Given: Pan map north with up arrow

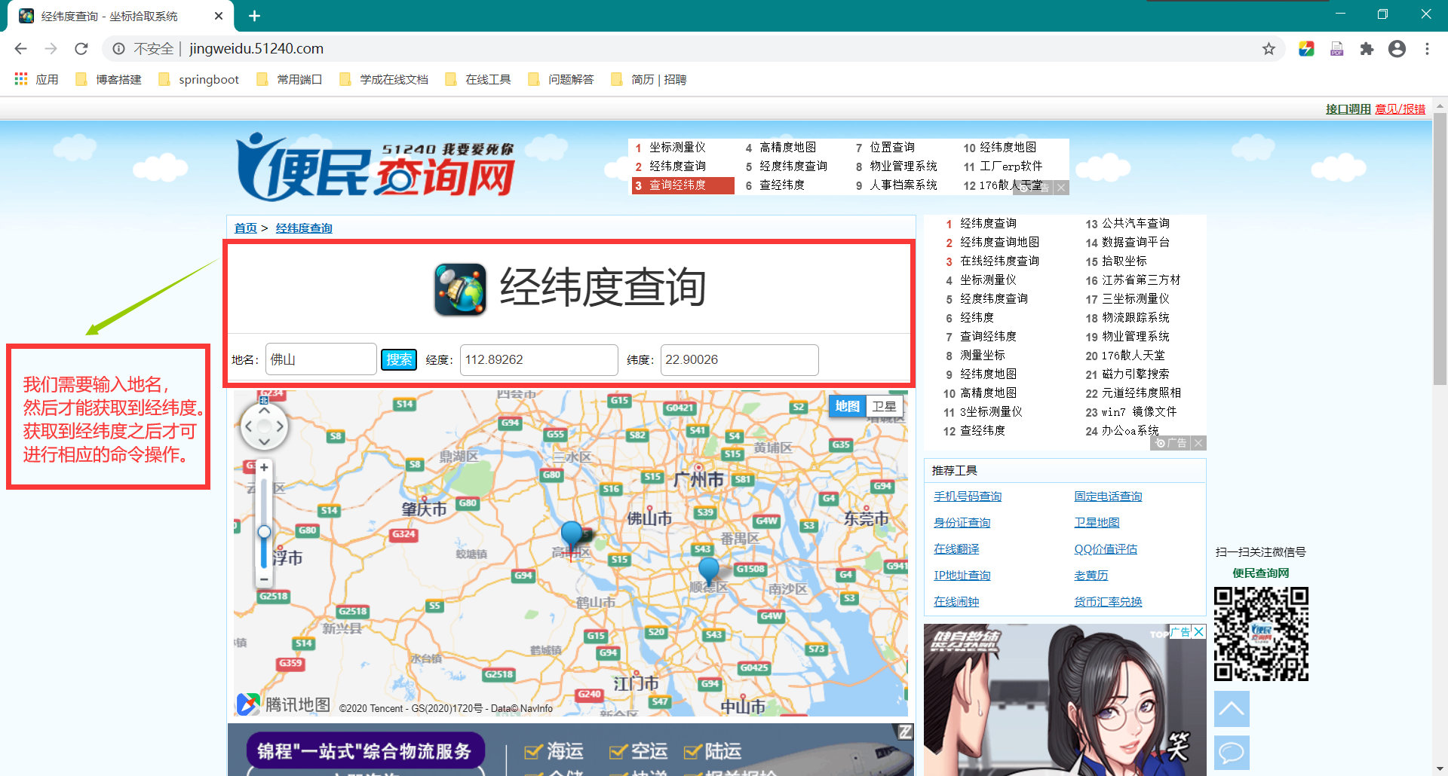Looking at the screenshot, I should click(x=264, y=411).
